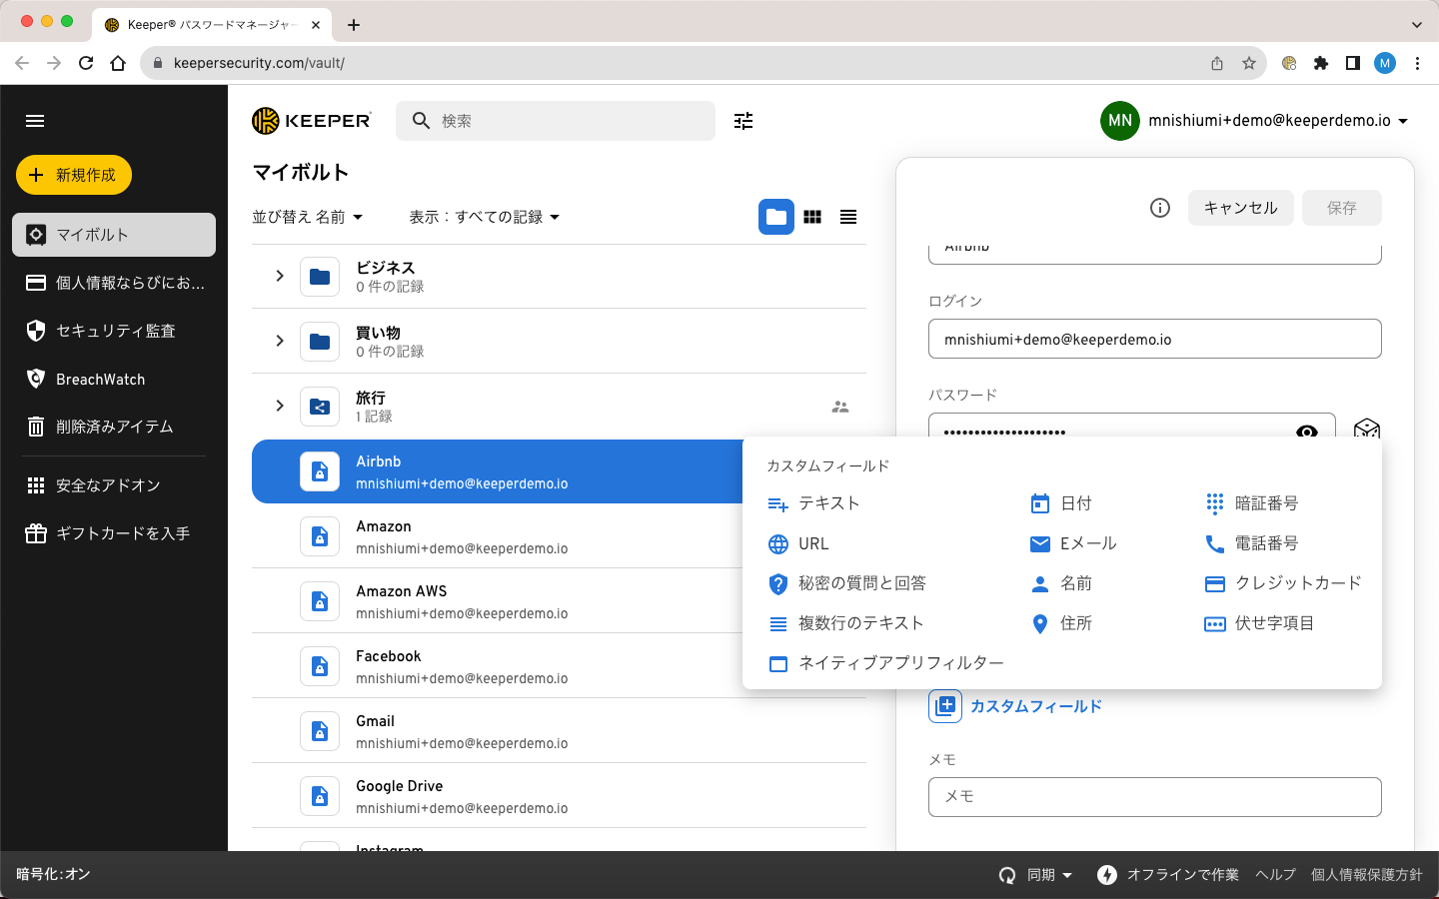Expand the ビジネス folder
The width and height of the screenshot is (1439, 899).
pyautogui.click(x=280, y=276)
